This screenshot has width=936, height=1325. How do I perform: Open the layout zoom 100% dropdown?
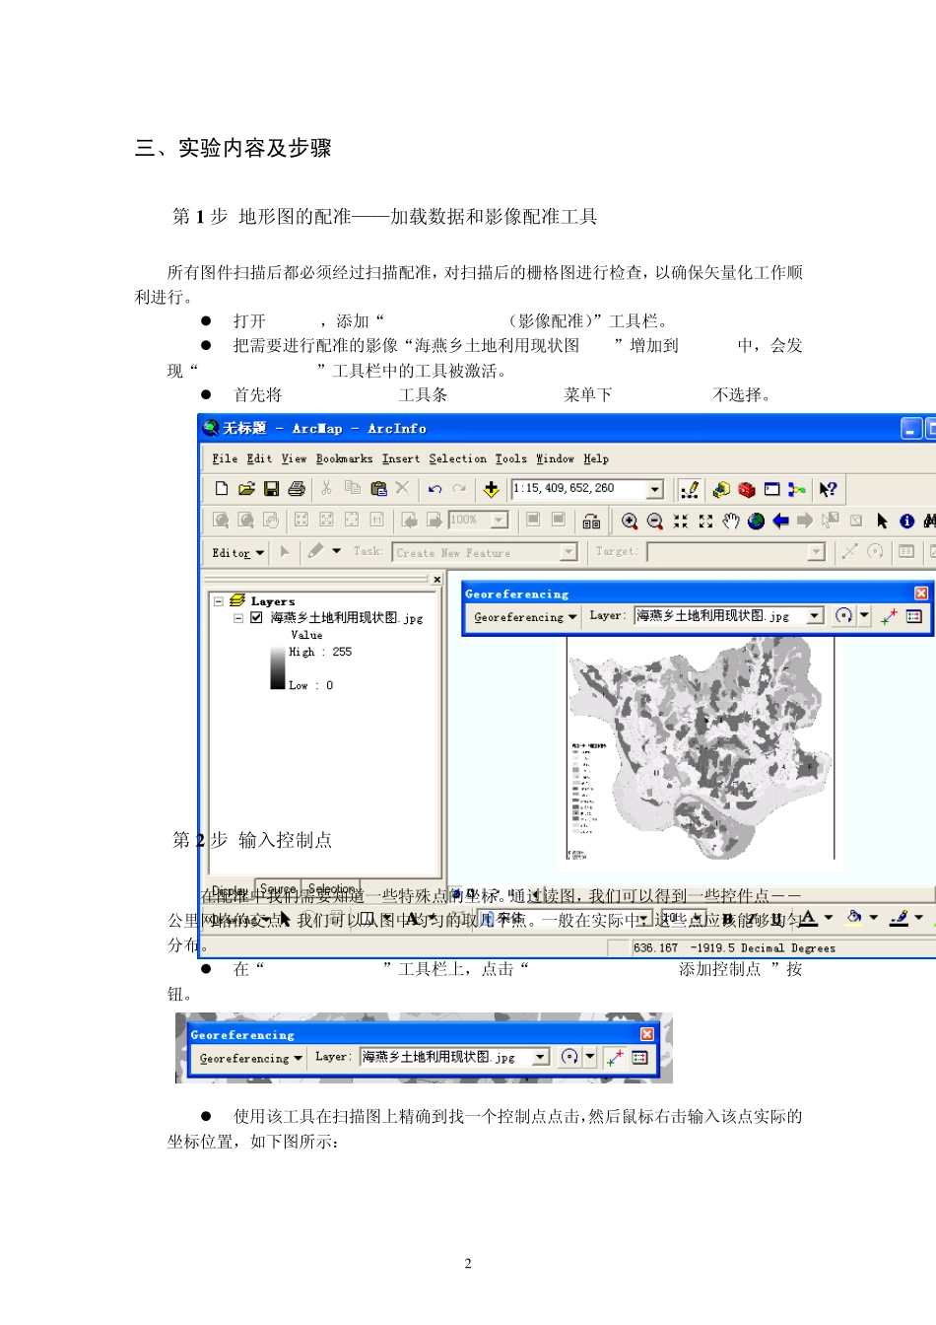pos(500,521)
